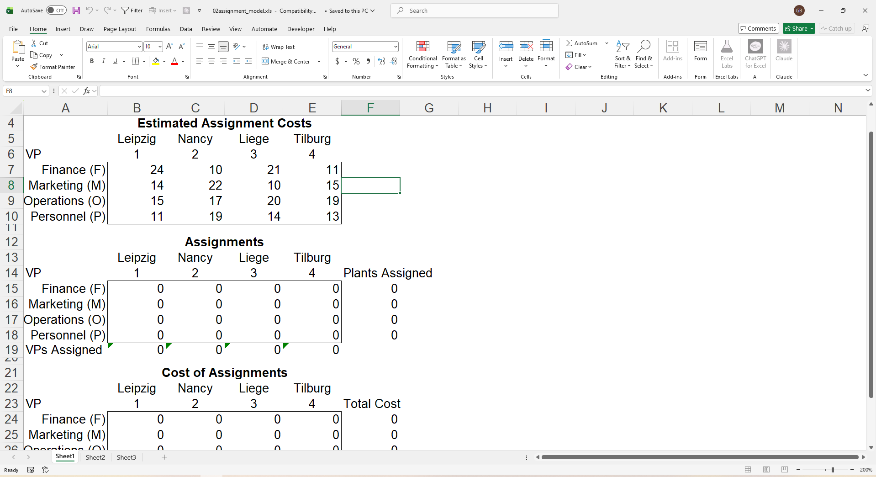Open the Fill dropdown
This screenshot has width=876, height=477.
click(575, 55)
